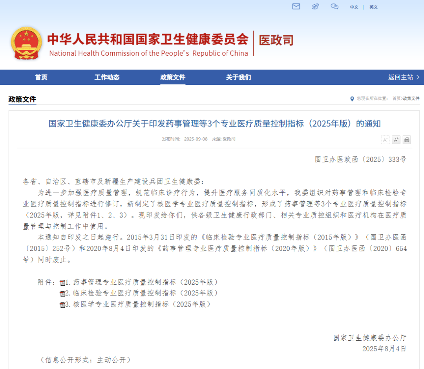Image resolution: width=424 pixels, height=369 pixels.
Task: Click the location pin icon
Action: click(x=352, y=99)
